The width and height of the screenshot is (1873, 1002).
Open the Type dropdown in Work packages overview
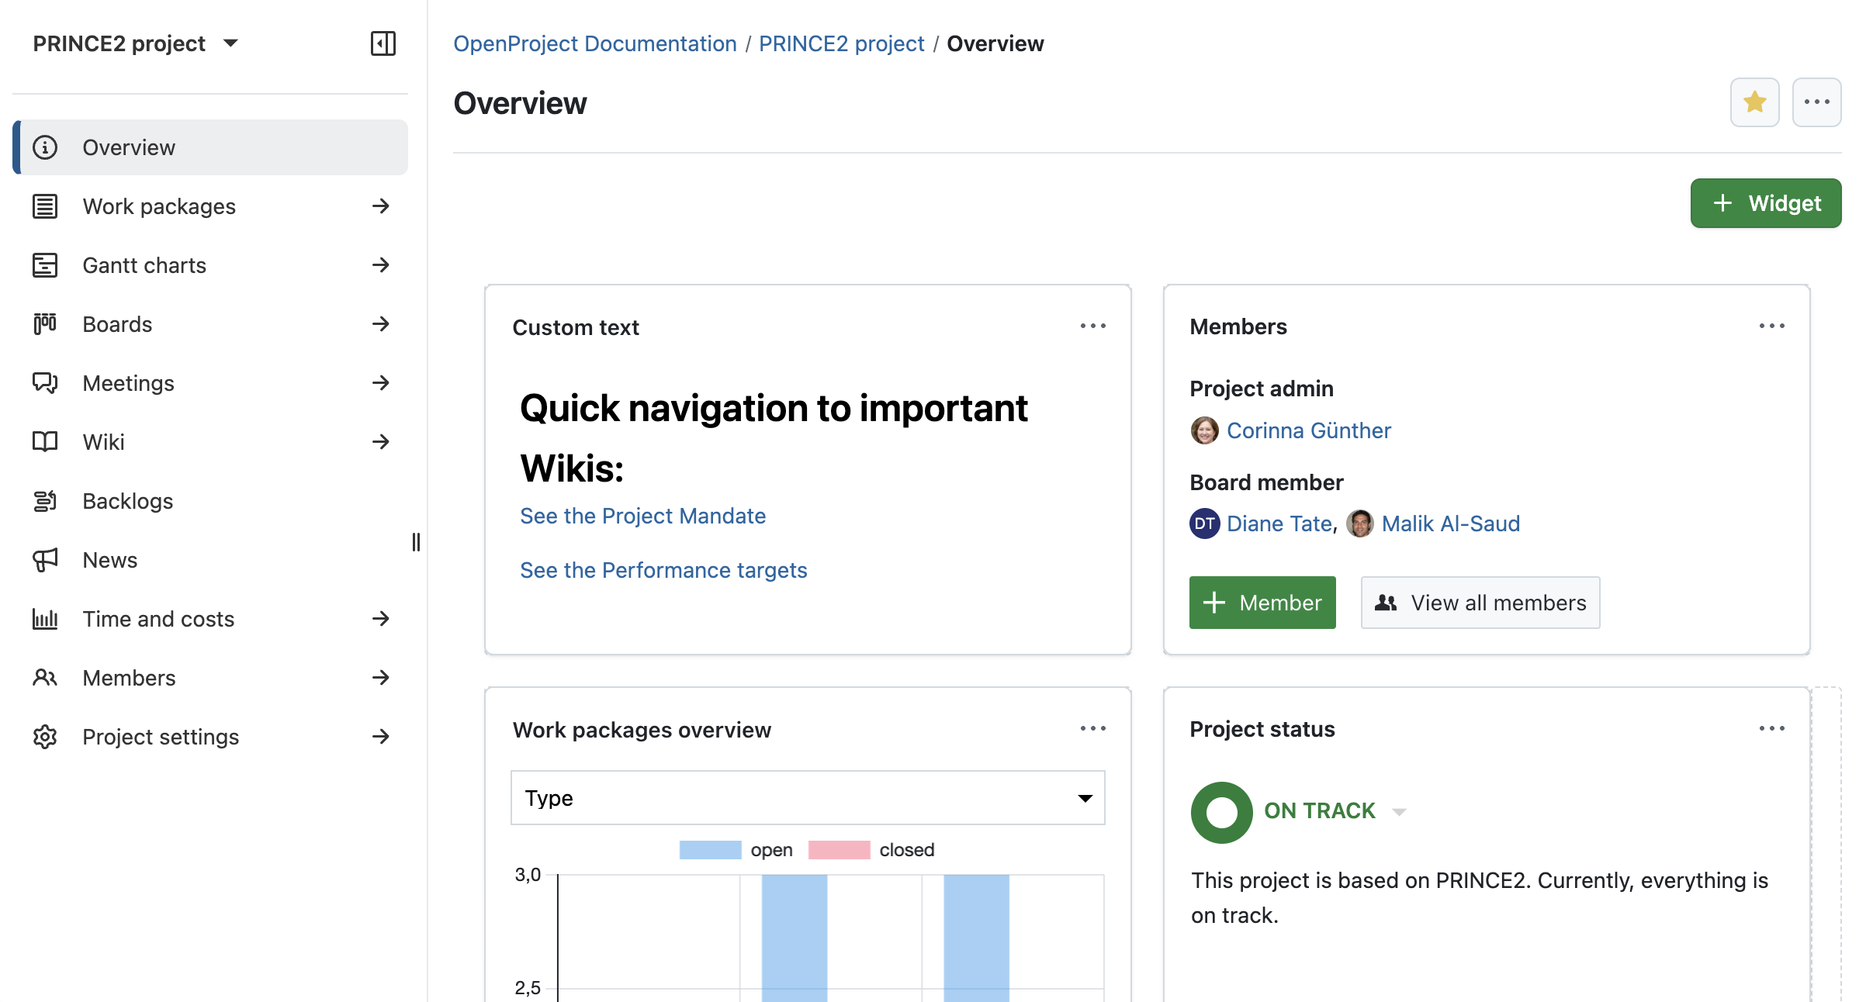click(807, 797)
